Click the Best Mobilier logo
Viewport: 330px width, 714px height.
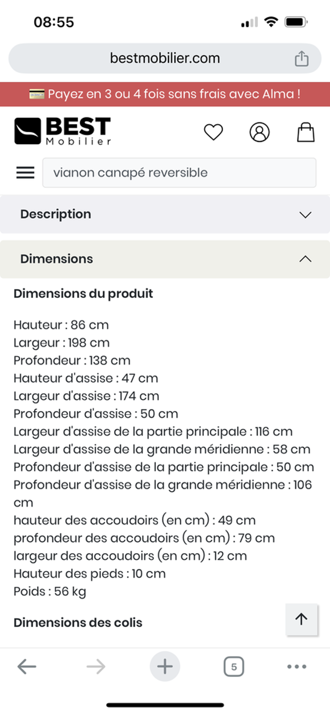point(63,131)
